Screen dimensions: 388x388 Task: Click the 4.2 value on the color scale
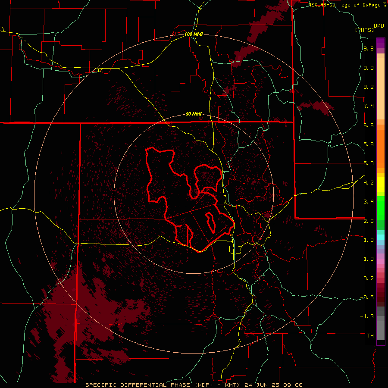coord(369,183)
